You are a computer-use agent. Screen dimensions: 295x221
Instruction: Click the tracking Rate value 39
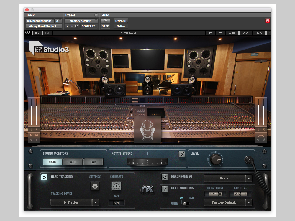point(116,203)
